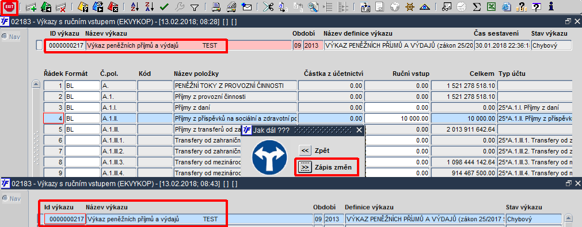Execute query with the blue play icon
The width and height of the screenshot is (582, 227).
click(98, 7)
